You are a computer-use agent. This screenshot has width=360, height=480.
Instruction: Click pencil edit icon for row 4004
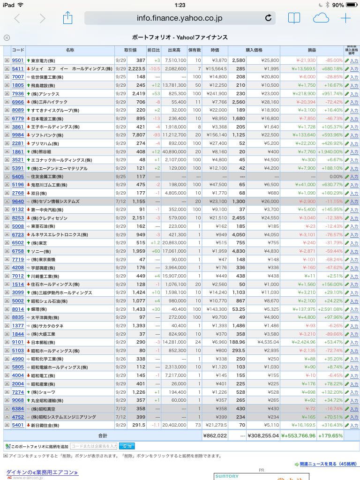(x=347, y=375)
